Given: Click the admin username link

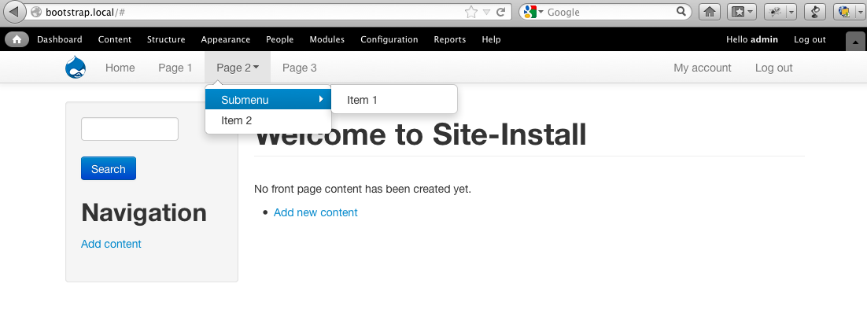Looking at the screenshot, I should [764, 39].
